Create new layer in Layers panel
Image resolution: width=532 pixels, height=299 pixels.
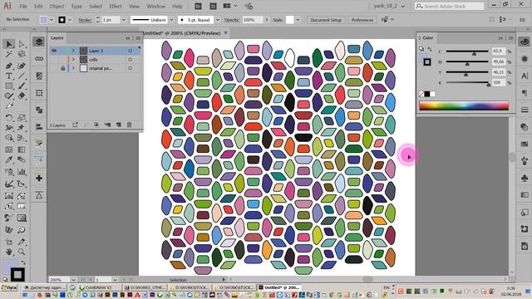[119, 125]
